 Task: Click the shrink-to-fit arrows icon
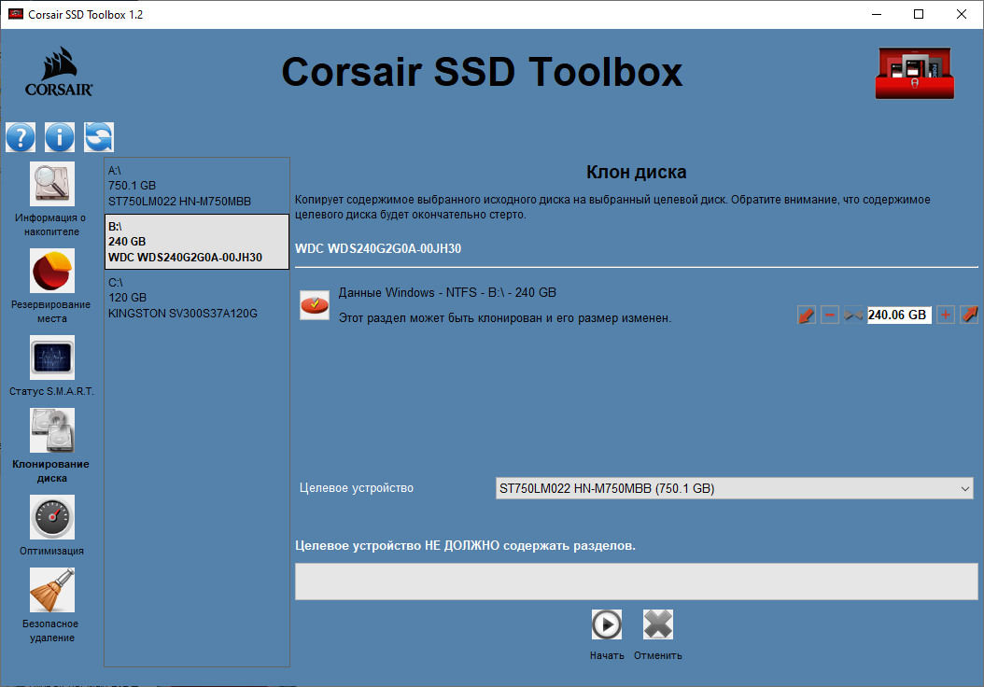pos(853,315)
